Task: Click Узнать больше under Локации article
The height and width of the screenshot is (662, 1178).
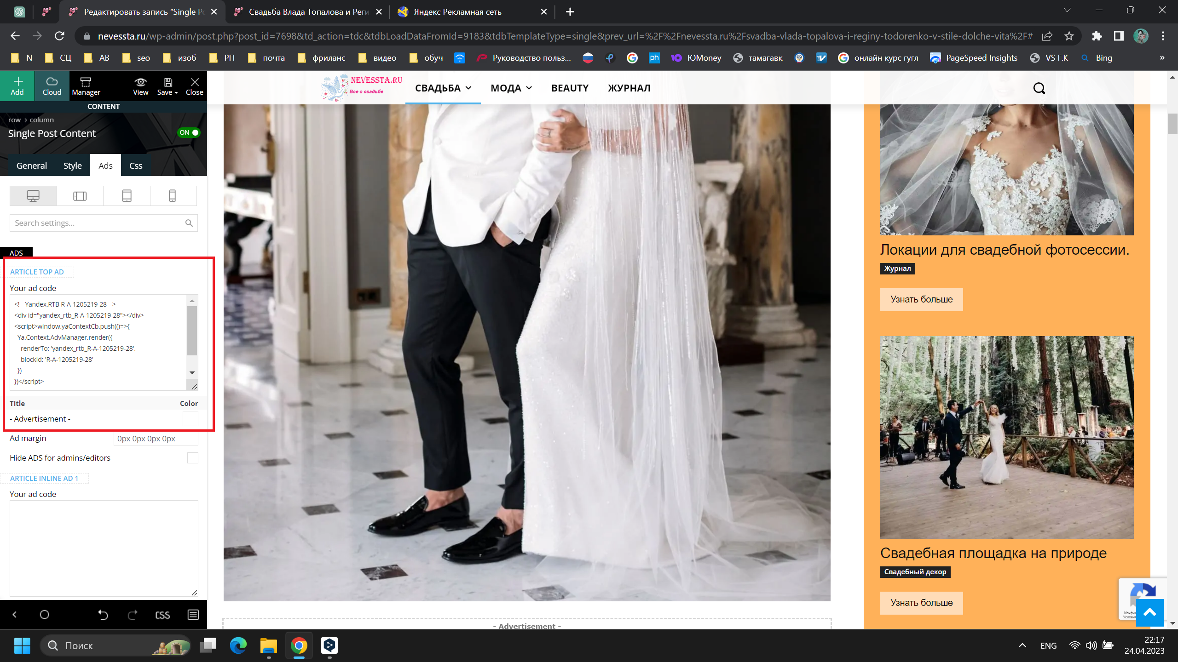Action: pos(921,300)
